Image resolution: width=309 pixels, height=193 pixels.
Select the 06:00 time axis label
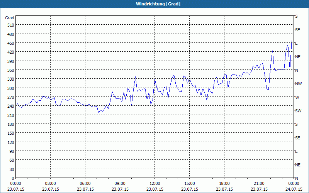(85, 184)
